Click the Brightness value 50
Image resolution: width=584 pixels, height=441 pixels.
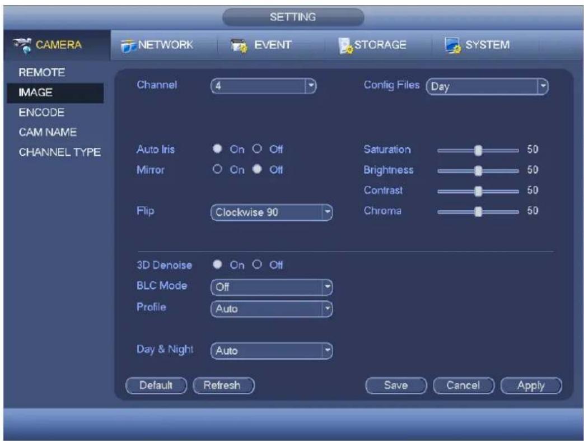tap(532, 170)
